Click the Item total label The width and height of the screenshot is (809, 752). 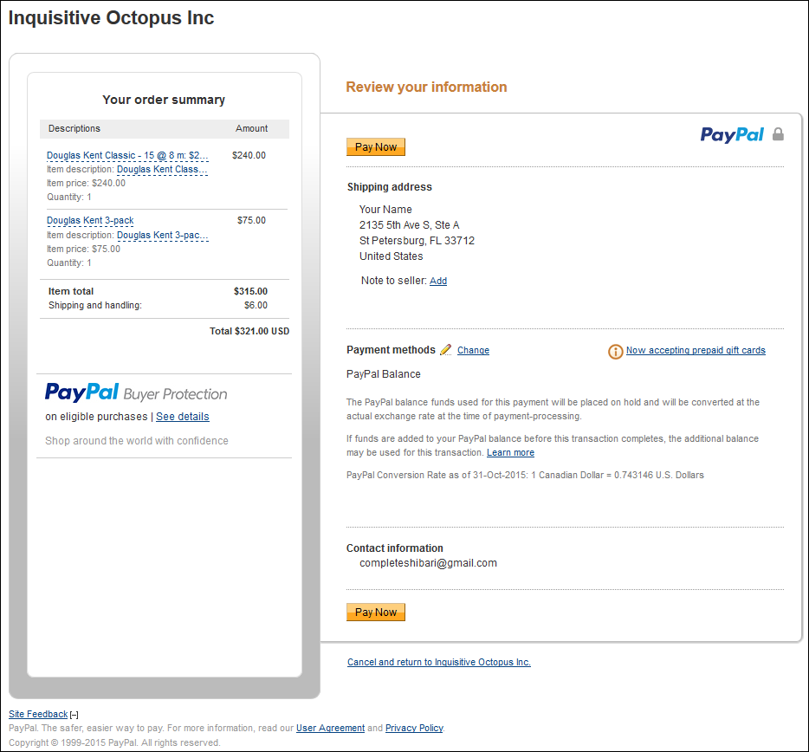pyautogui.click(x=71, y=292)
